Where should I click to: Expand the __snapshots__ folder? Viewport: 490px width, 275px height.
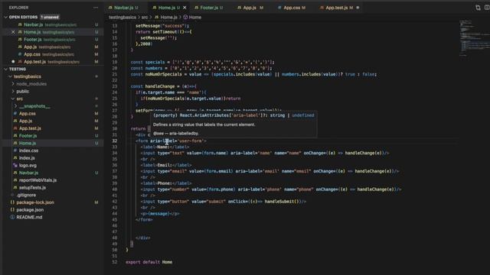pos(15,106)
